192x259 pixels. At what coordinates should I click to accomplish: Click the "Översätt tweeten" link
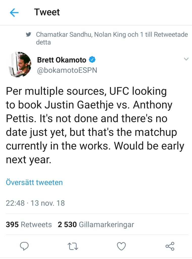34,182
